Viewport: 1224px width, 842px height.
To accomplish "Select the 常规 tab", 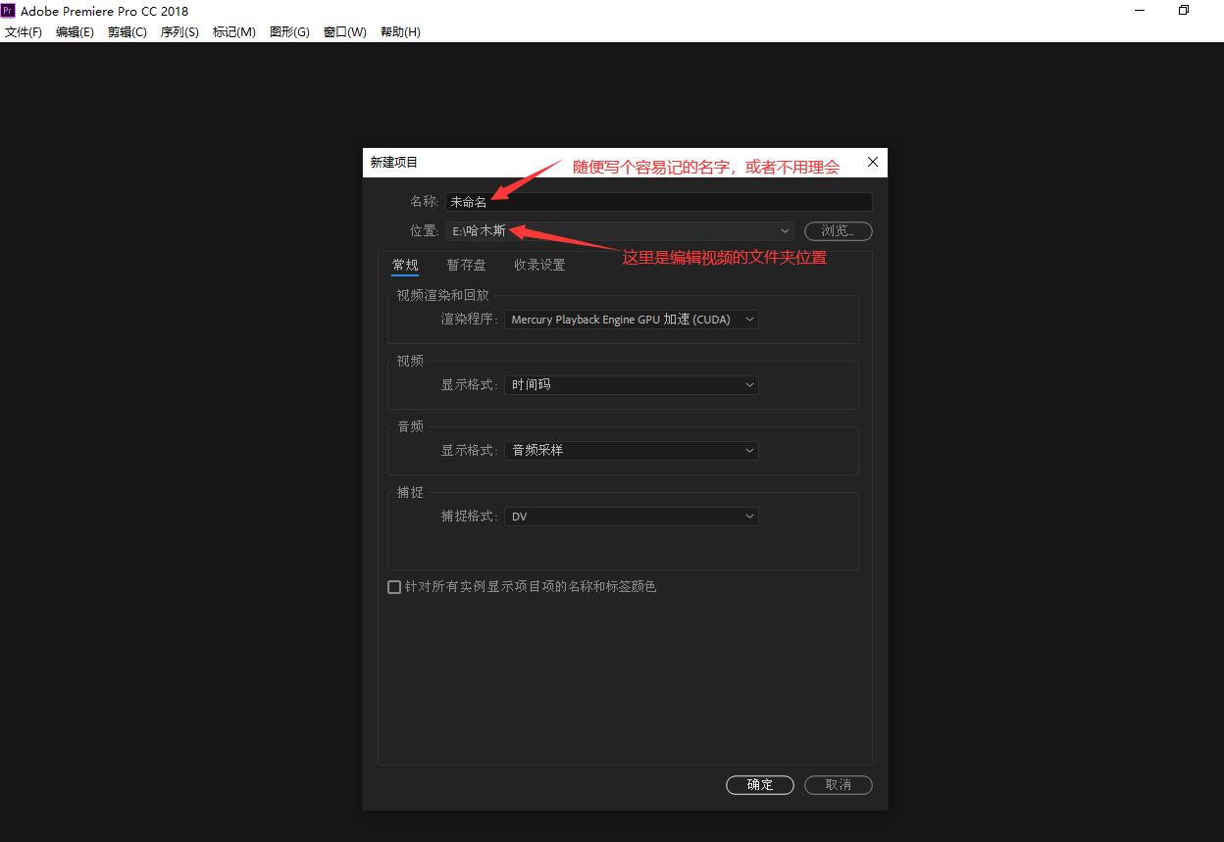I will [x=405, y=264].
